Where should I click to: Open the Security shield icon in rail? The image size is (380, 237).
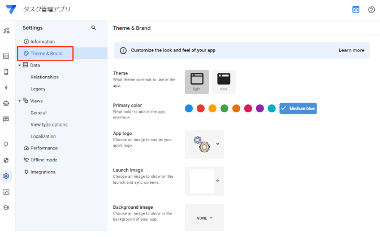pos(6,160)
